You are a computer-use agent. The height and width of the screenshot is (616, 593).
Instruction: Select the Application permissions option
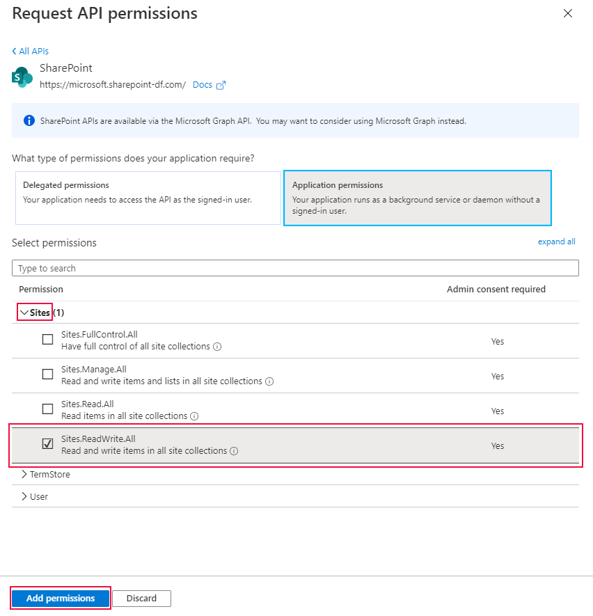[417, 198]
